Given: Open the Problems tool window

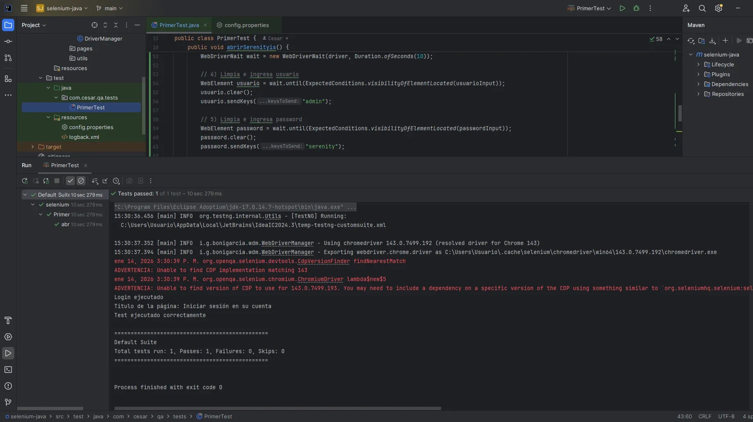Looking at the screenshot, I should 8,386.
